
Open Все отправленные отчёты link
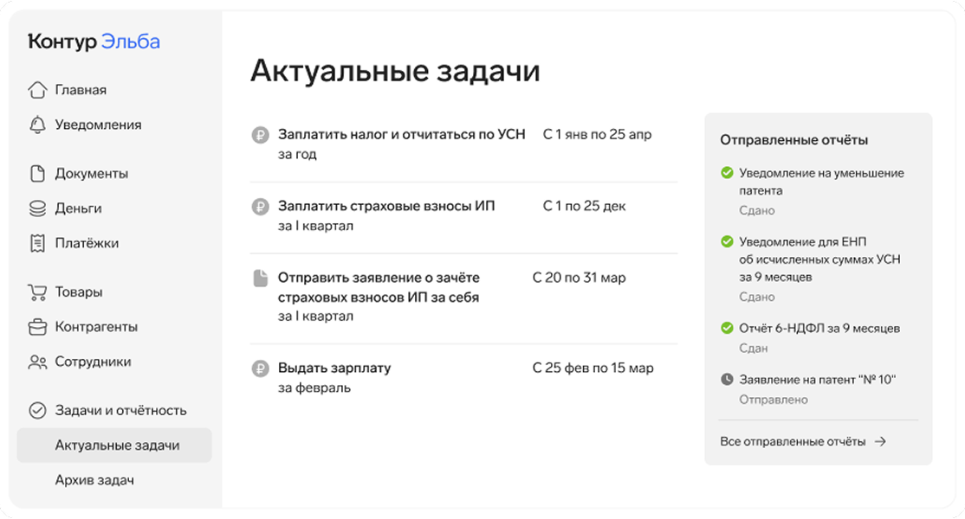point(795,439)
